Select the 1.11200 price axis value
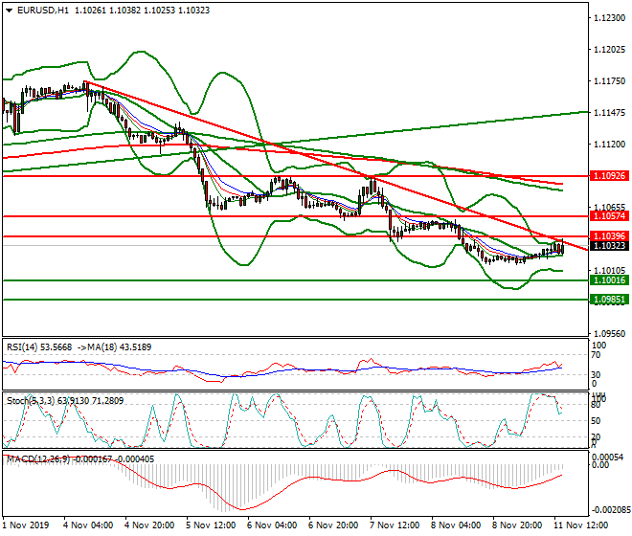 pos(609,145)
